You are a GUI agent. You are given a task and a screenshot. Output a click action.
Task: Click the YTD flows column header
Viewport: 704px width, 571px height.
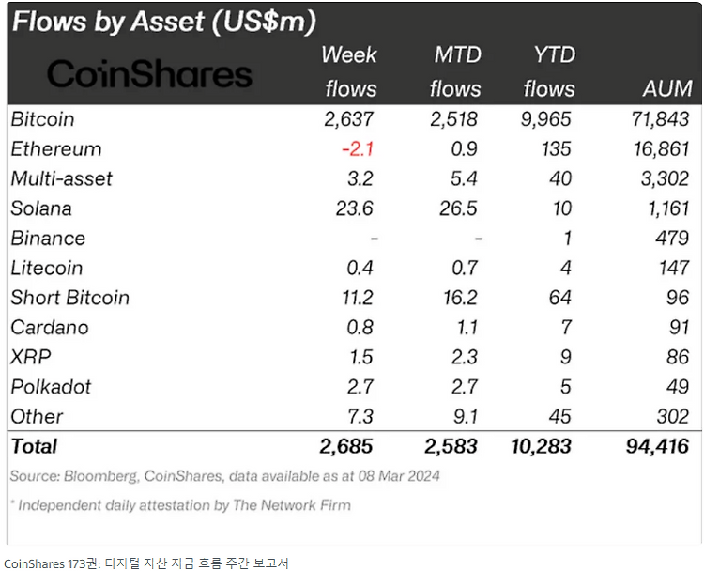click(549, 72)
